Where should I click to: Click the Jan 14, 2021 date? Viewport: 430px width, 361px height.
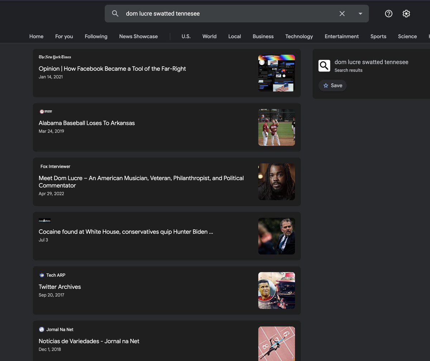(51, 77)
